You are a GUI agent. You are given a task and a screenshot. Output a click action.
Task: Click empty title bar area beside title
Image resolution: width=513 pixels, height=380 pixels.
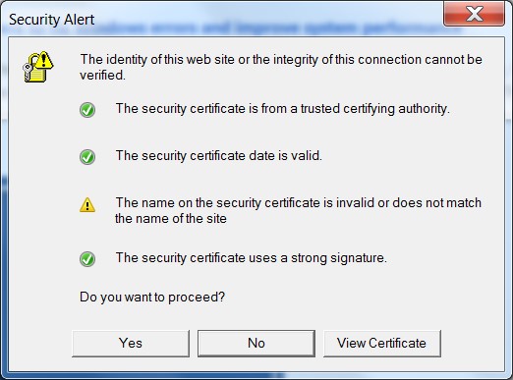268,19
